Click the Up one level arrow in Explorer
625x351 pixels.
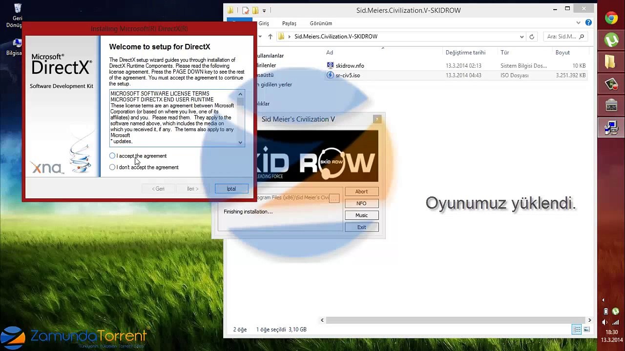270,37
